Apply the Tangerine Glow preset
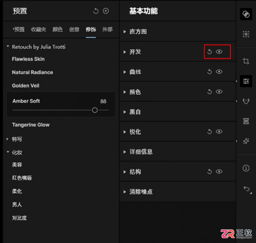Viewport: 256px width, 243px height. (31, 125)
